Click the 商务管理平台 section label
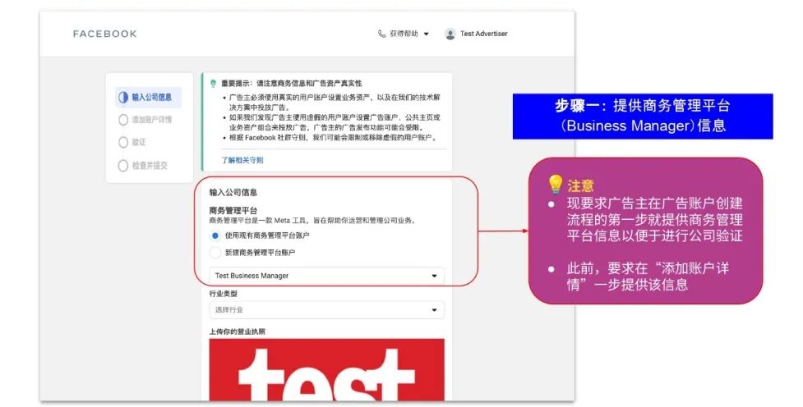The height and width of the screenshot is (407, 803). (x=233, y=210)
